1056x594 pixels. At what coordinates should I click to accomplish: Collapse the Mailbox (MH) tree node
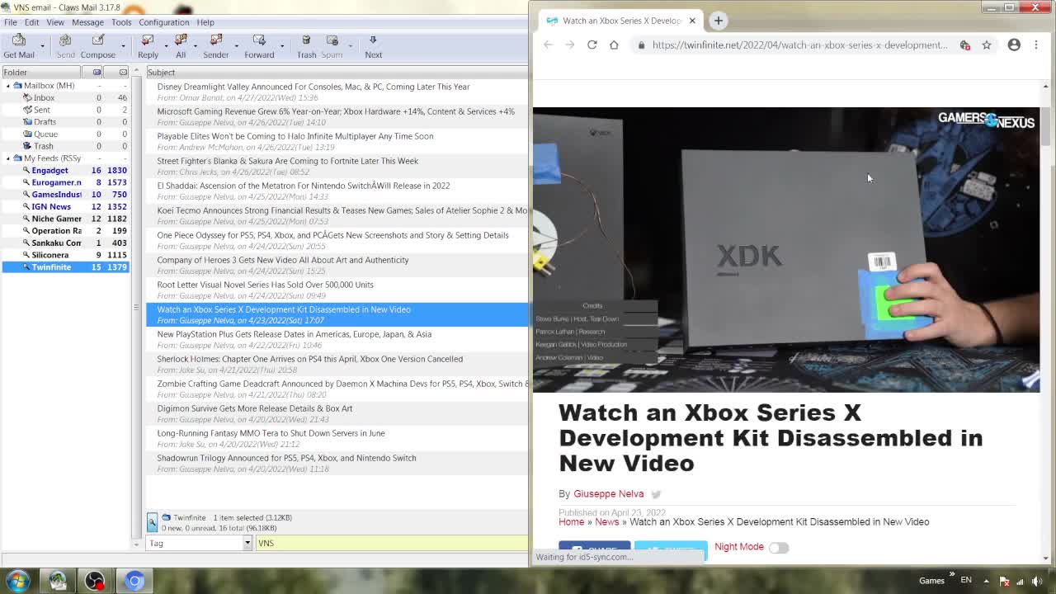[x=8, y=86]
